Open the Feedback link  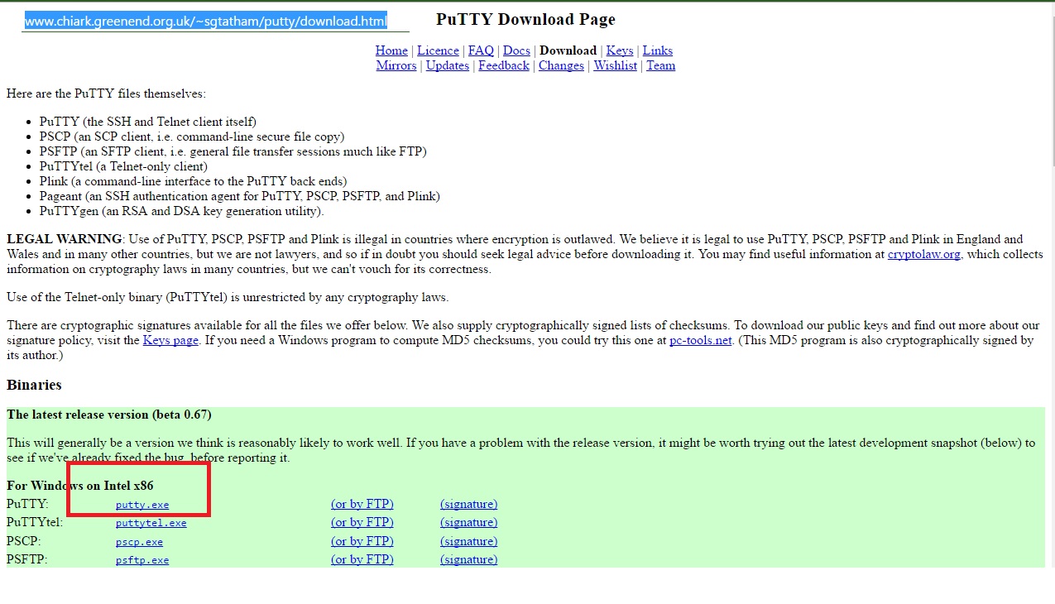[504, 65]
